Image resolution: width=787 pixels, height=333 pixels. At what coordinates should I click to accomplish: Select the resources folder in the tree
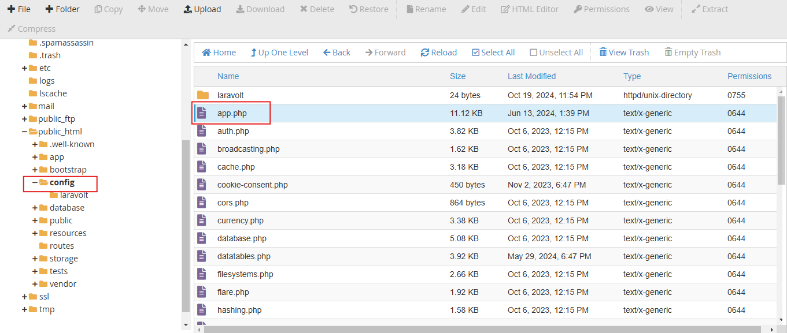[68, 233]
